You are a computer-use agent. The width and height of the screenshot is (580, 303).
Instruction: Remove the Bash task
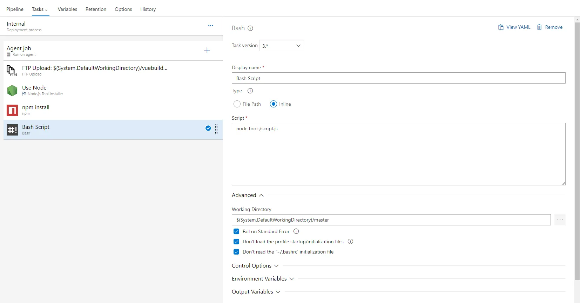tap(550, 27)
